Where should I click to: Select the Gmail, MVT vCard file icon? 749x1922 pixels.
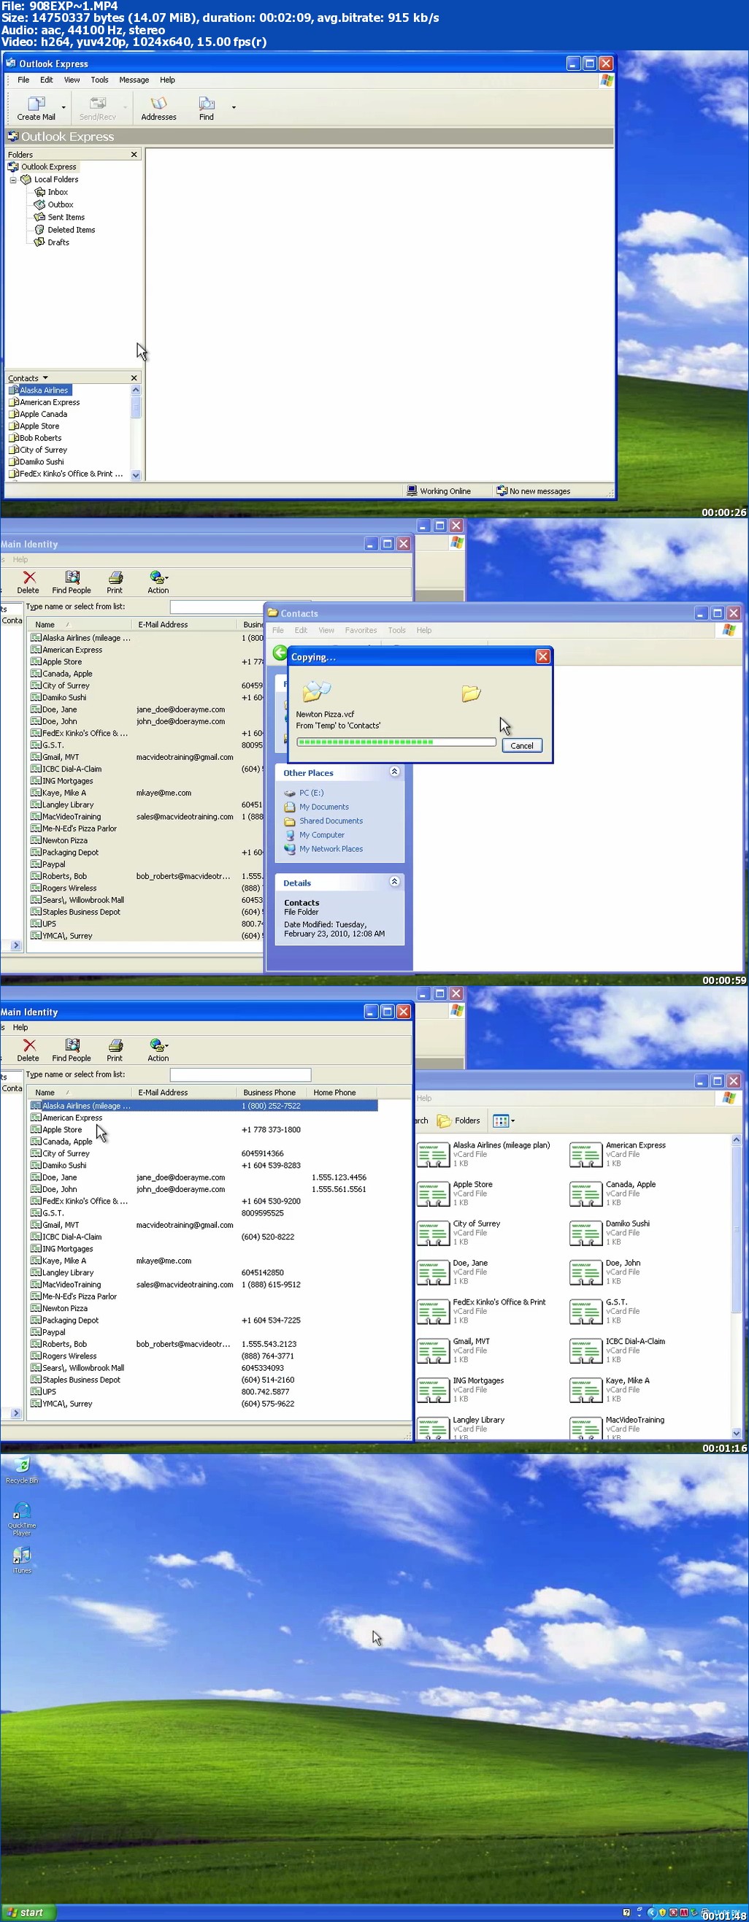click(x=433, y=1350)
